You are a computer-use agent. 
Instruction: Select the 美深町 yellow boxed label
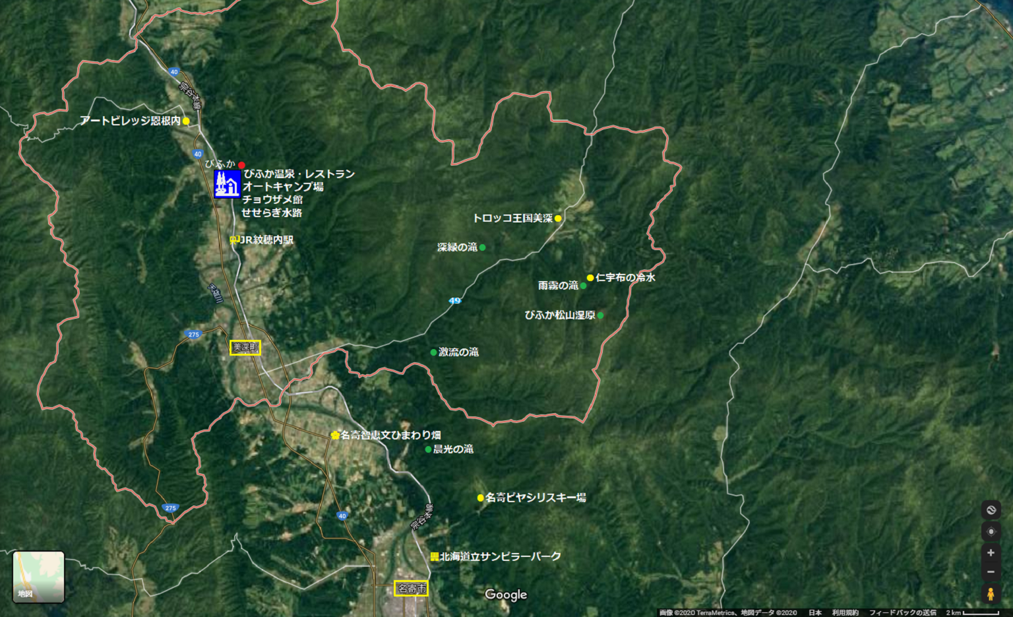pos(245,348)
